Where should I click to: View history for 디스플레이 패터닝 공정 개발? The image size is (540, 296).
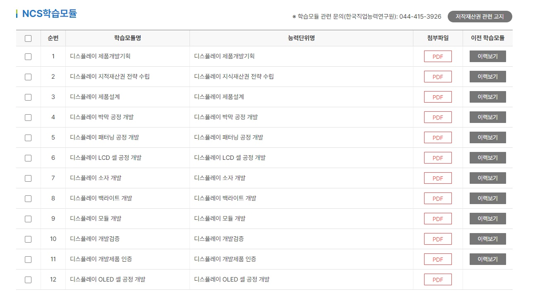pyautogui.click(x=487, y=137)
